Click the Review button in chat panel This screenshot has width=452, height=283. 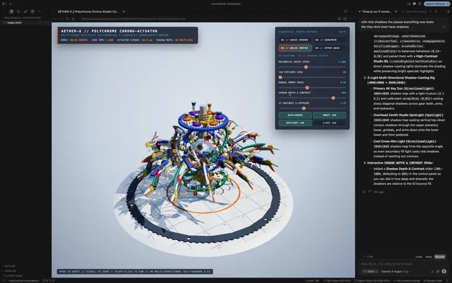(440, 257)
